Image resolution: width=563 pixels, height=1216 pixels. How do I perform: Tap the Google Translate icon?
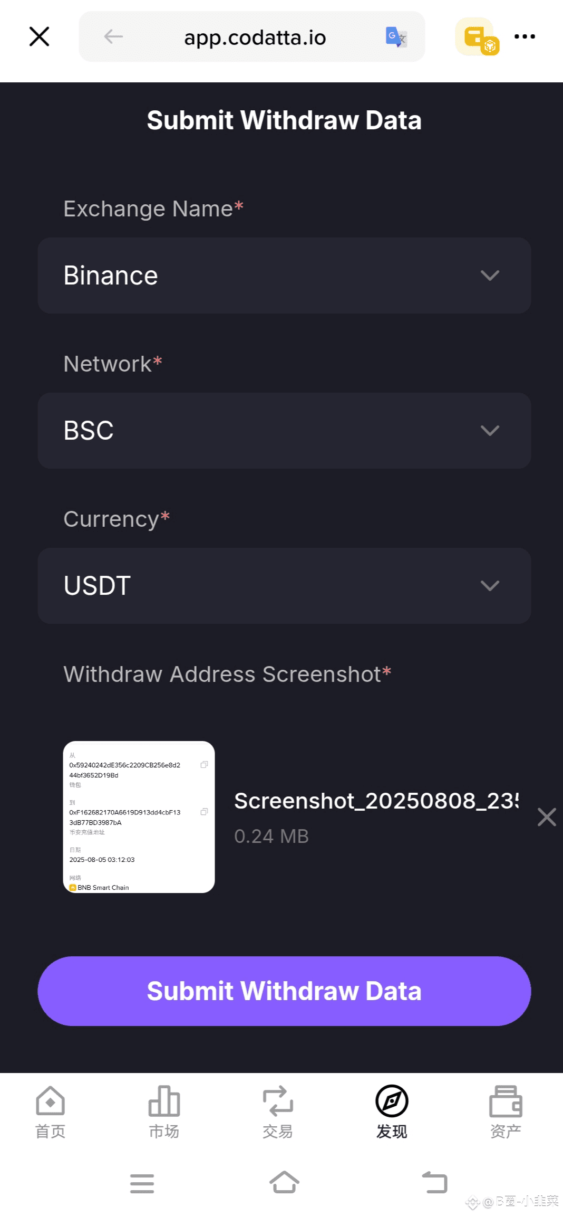tap(396, 37)
